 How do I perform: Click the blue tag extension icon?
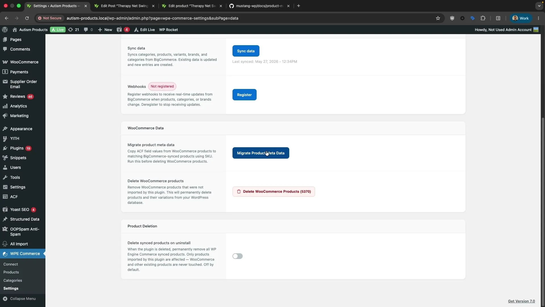coord(473,18)
